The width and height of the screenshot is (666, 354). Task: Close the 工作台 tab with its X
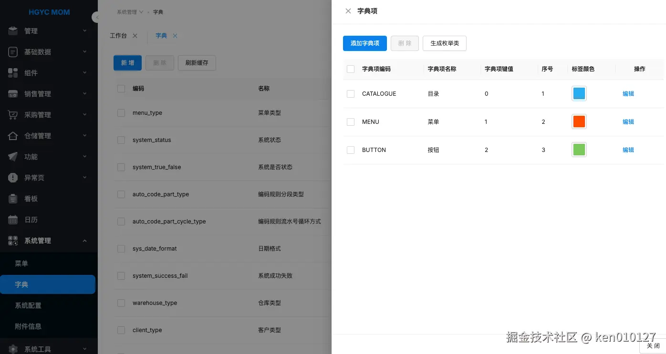pyautogui.click(x=135, y=36)
